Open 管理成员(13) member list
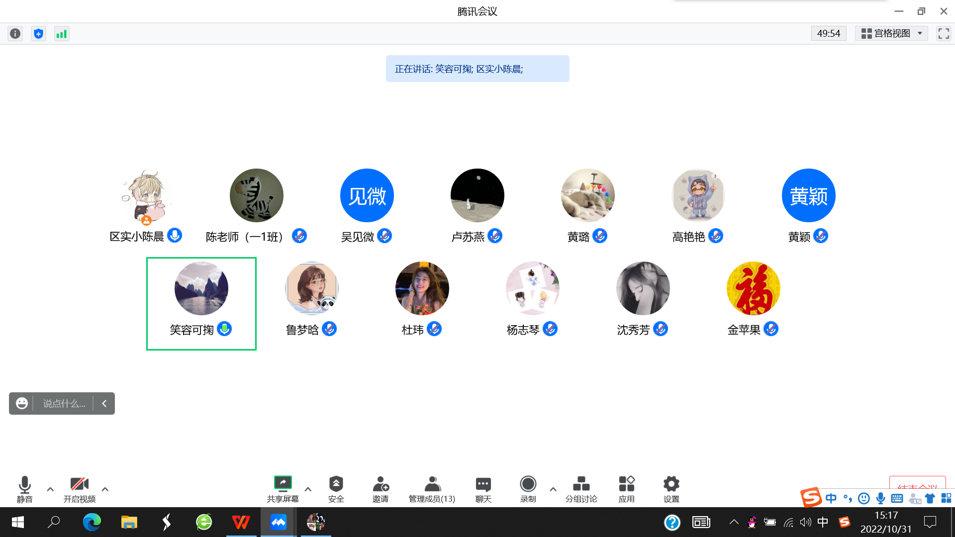The width and height of the screenshot is (955, 537). coord(432,489)
